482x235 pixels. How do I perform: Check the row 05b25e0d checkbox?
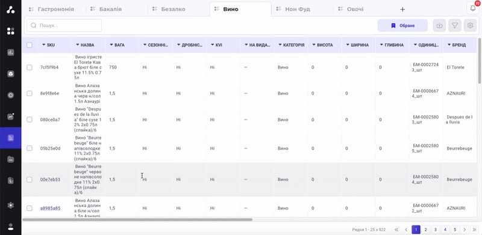click(x=29, y=148)
